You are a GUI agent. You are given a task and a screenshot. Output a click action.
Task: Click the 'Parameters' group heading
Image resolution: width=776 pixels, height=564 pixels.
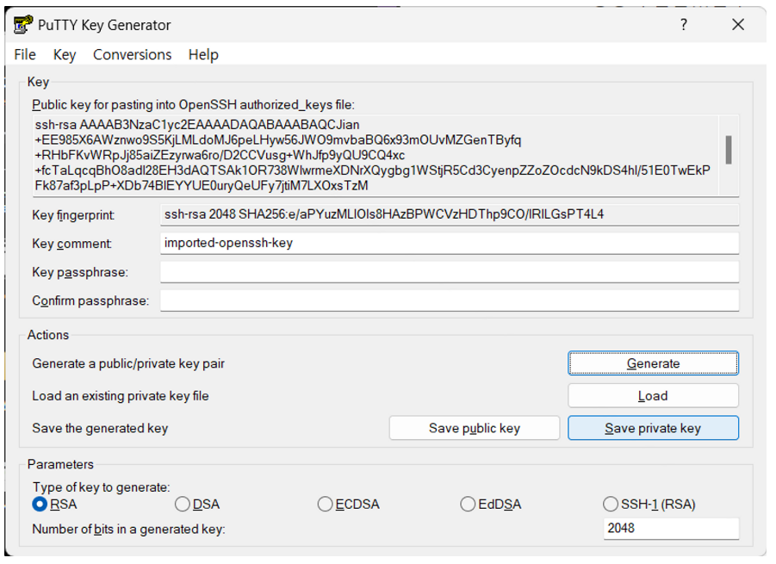[60, 464]
